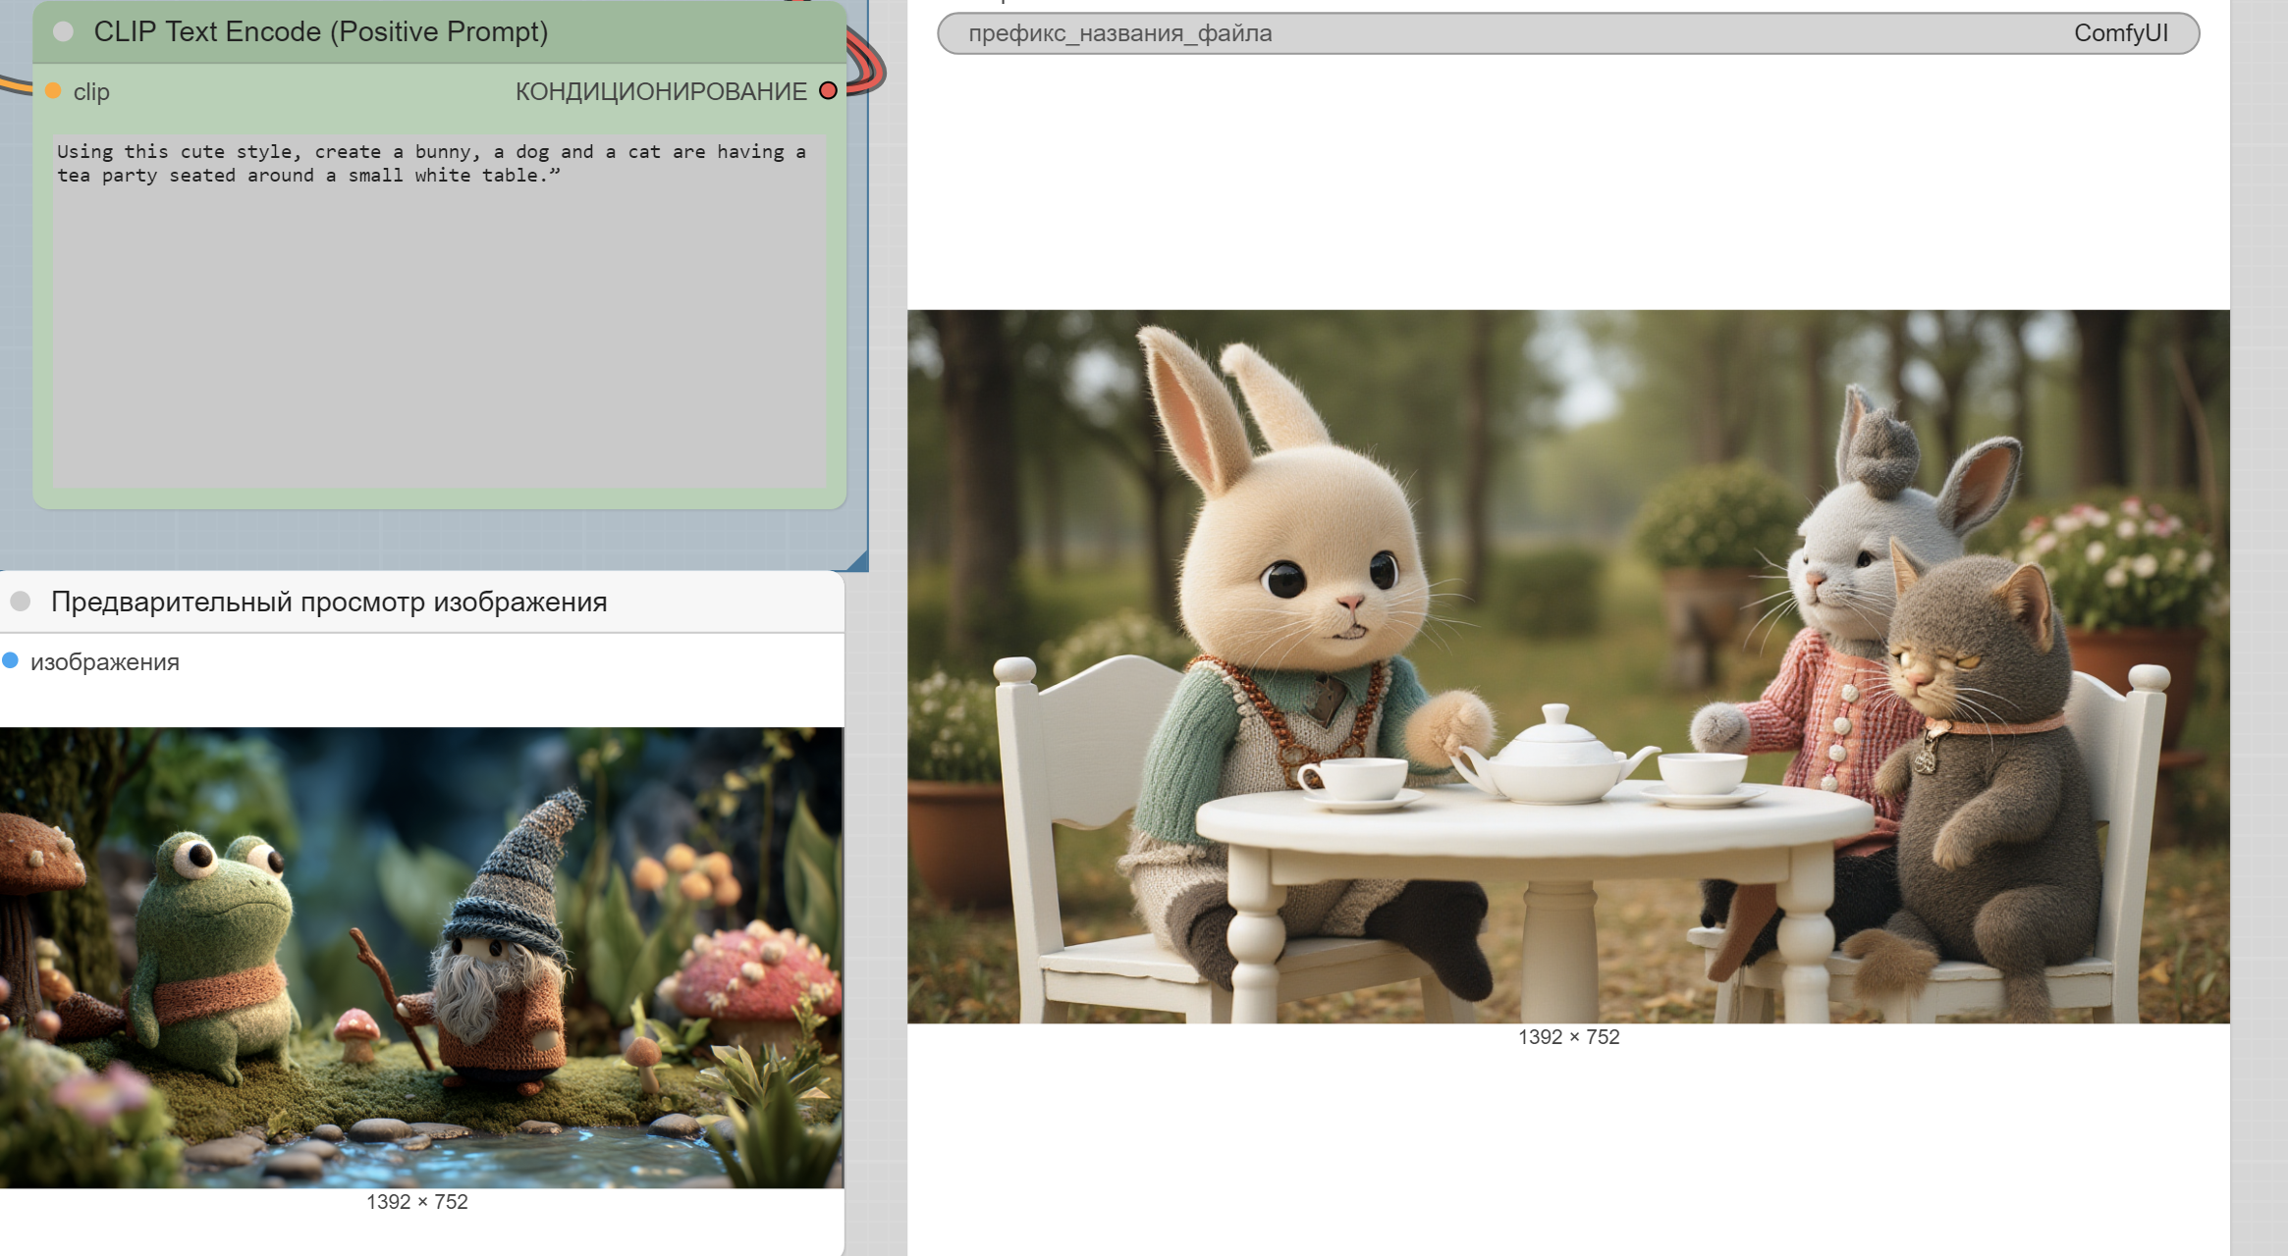
Task: Collapse the image preview node dot
Action: [x=21, y=602]
